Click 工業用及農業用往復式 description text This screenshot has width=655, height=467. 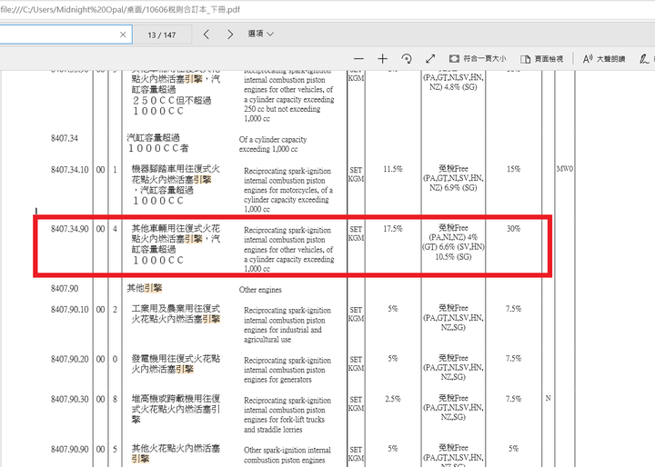pos(176,308)
